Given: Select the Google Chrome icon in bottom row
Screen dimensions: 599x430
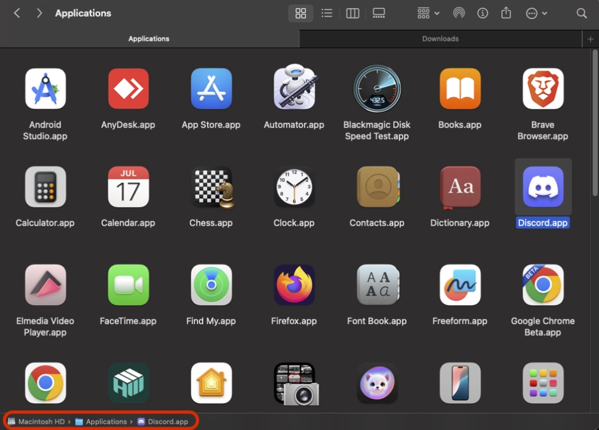Looking at the screenshot, I should [45, 383].
